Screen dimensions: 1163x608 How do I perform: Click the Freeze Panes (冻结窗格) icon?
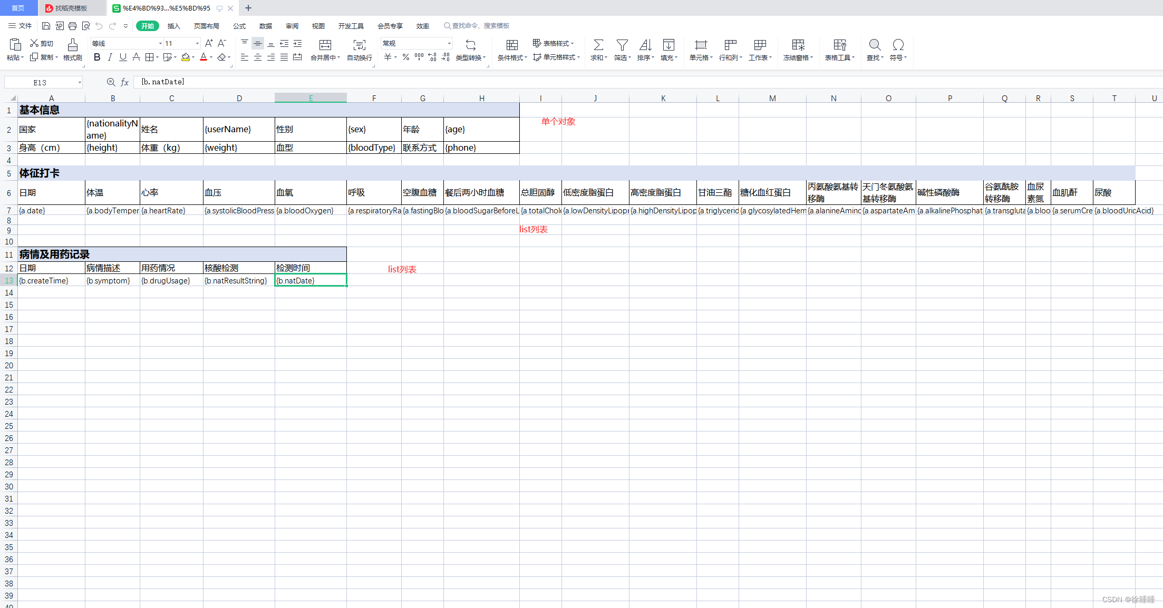798,45
